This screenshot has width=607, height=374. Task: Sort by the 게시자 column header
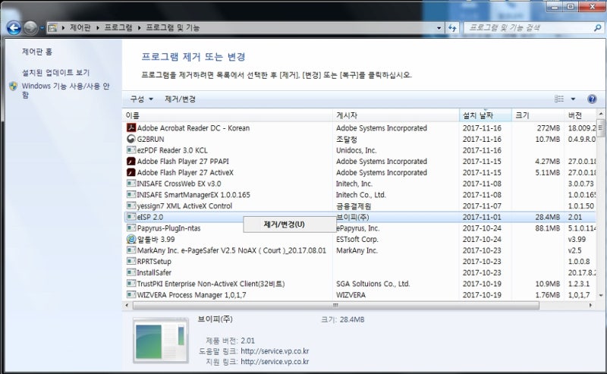point(395,115)
